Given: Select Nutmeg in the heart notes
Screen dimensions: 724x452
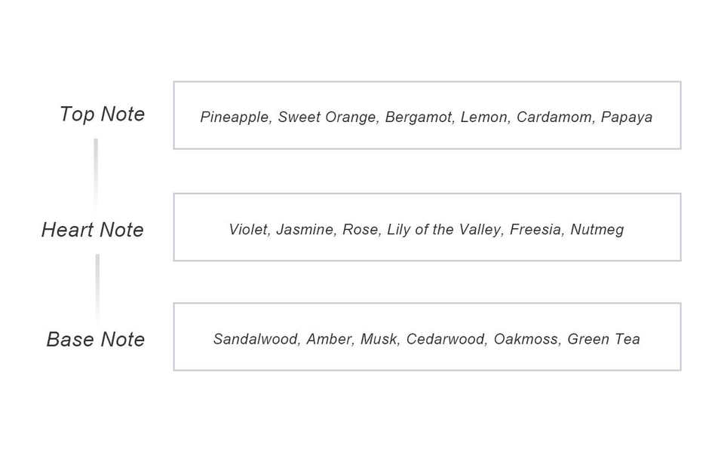Looking at the screenshot, I should click(x=597, y=230).
